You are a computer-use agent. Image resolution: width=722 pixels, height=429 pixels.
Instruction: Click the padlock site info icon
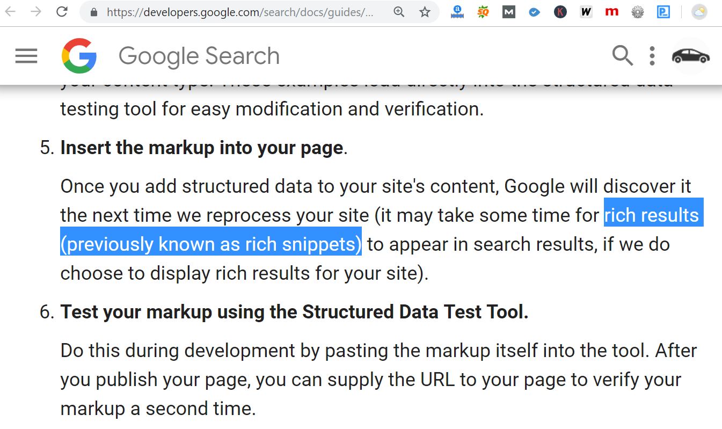tap(94, 12)
